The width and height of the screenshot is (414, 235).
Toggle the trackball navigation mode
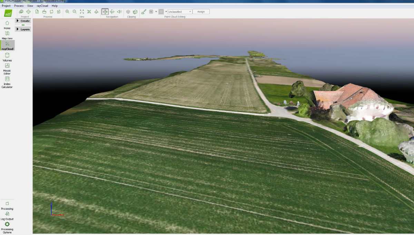(x=112, y=12)
